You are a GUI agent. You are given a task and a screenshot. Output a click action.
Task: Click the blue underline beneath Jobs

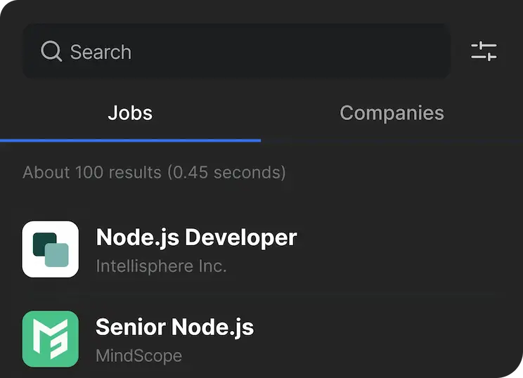pos(130,140)
